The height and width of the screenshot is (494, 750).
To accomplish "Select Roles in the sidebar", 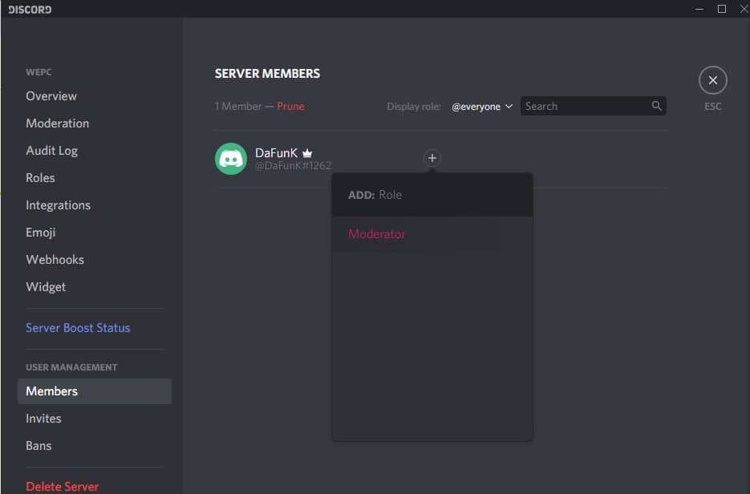I will coord(40,178).
